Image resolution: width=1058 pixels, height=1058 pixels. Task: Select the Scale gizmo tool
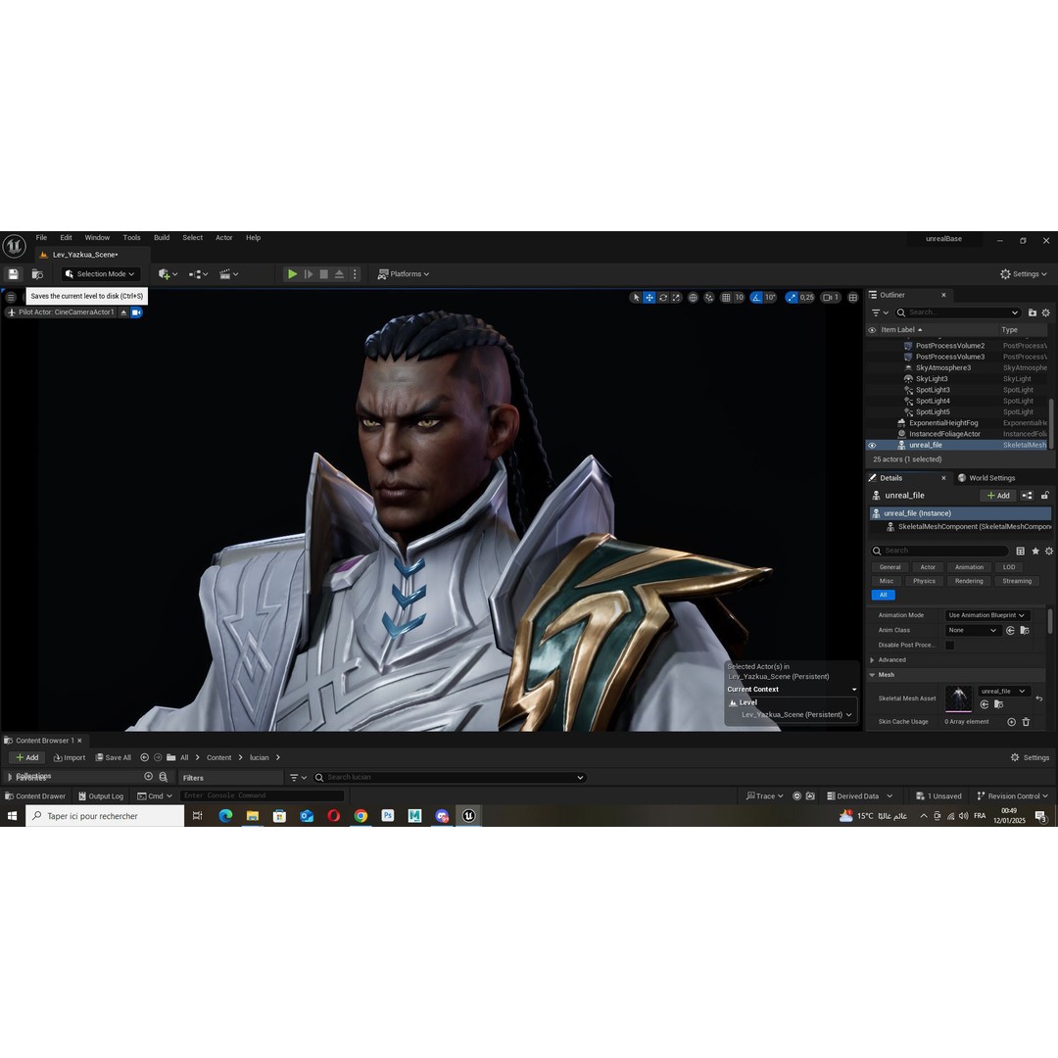click(676, 298)
